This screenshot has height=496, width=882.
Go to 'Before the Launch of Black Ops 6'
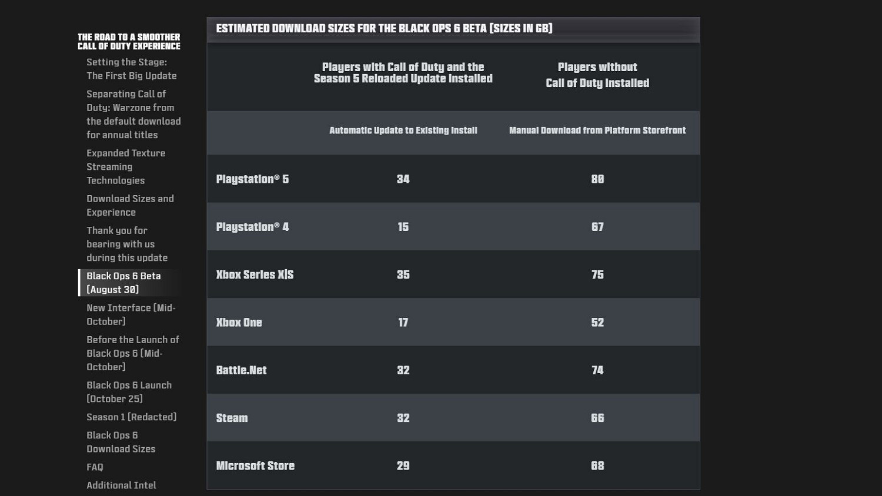pyautogui.click(x=133, y=353)
